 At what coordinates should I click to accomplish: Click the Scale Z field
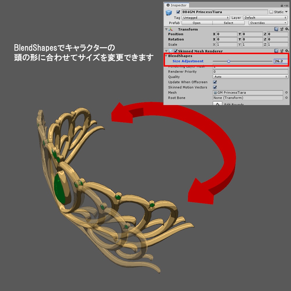(x=278, y=45)
